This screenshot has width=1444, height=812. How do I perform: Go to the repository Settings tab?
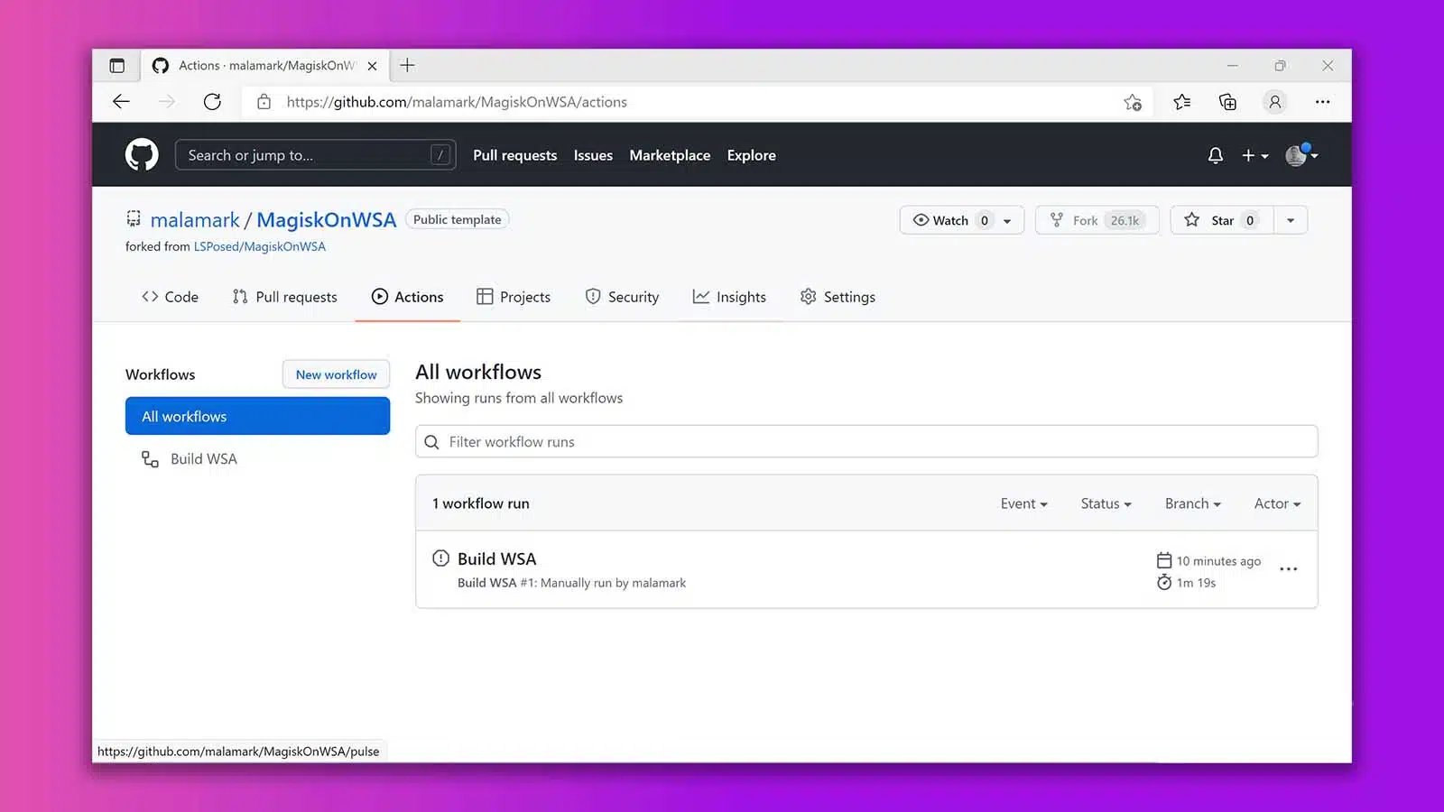(x=838, y=297)
